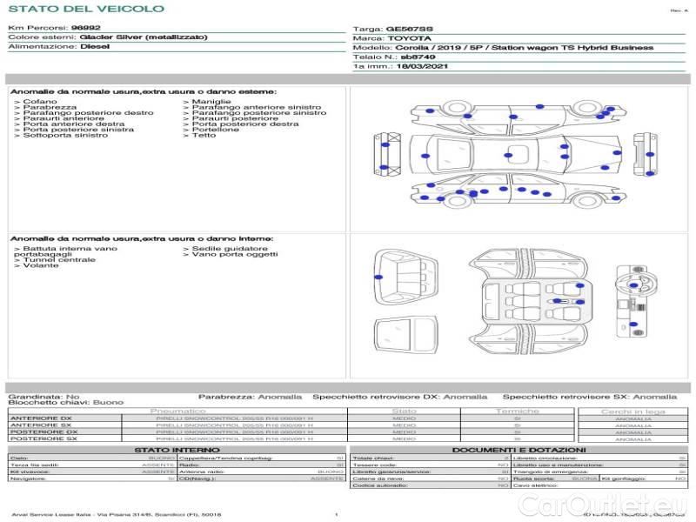Screen dimensions: 696x522
Task: Select the DOCUMENTI E DOTAZIONI section header
Action: [519, 450]
